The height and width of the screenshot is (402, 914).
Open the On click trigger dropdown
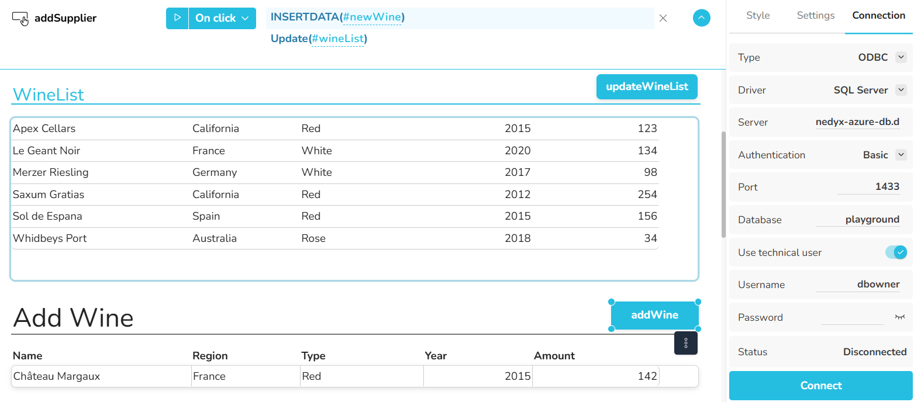[x=222, y=18]
